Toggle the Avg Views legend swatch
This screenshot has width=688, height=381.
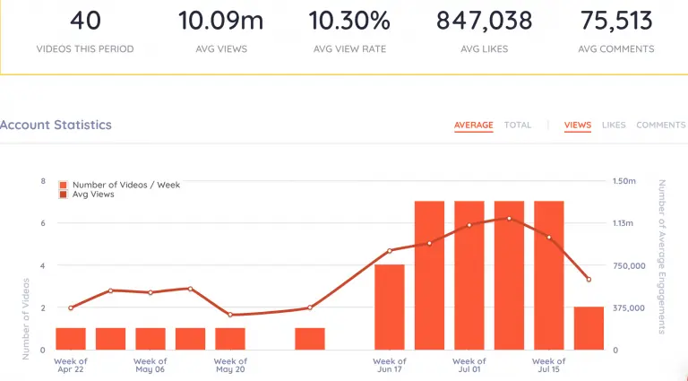point(64,195)
